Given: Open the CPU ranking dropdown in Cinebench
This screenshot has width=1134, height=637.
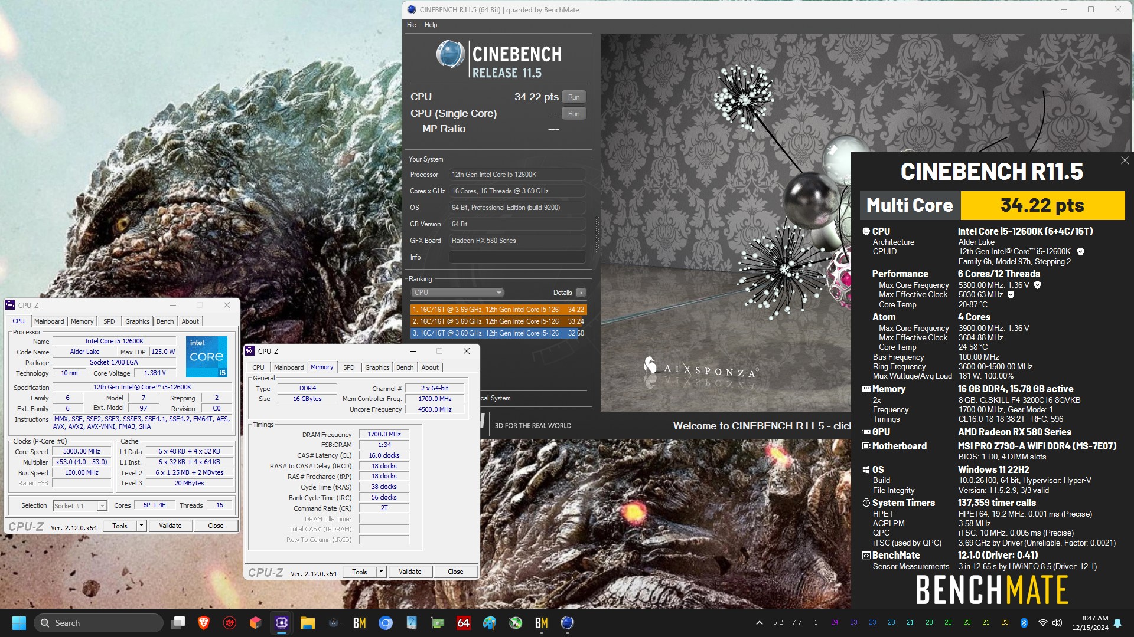Looking at the screenshot, I should 457,293.
